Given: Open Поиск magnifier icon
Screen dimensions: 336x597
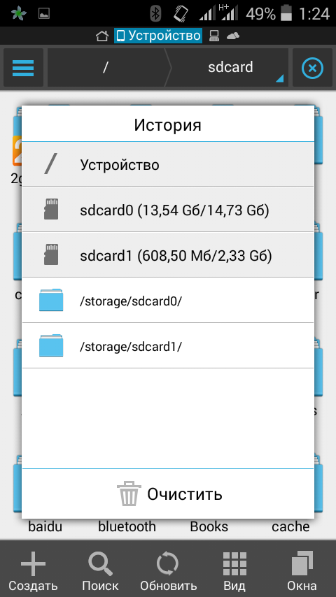Looking at the screenshot, I should [100, 564].
